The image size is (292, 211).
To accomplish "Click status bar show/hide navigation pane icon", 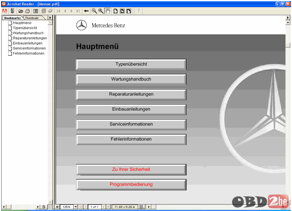I will (57, 207).
